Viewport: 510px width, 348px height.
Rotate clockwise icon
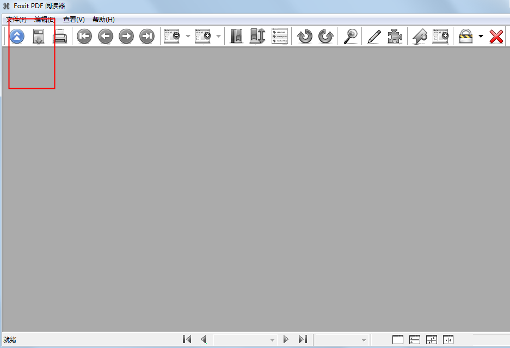[x=326, y=36]
